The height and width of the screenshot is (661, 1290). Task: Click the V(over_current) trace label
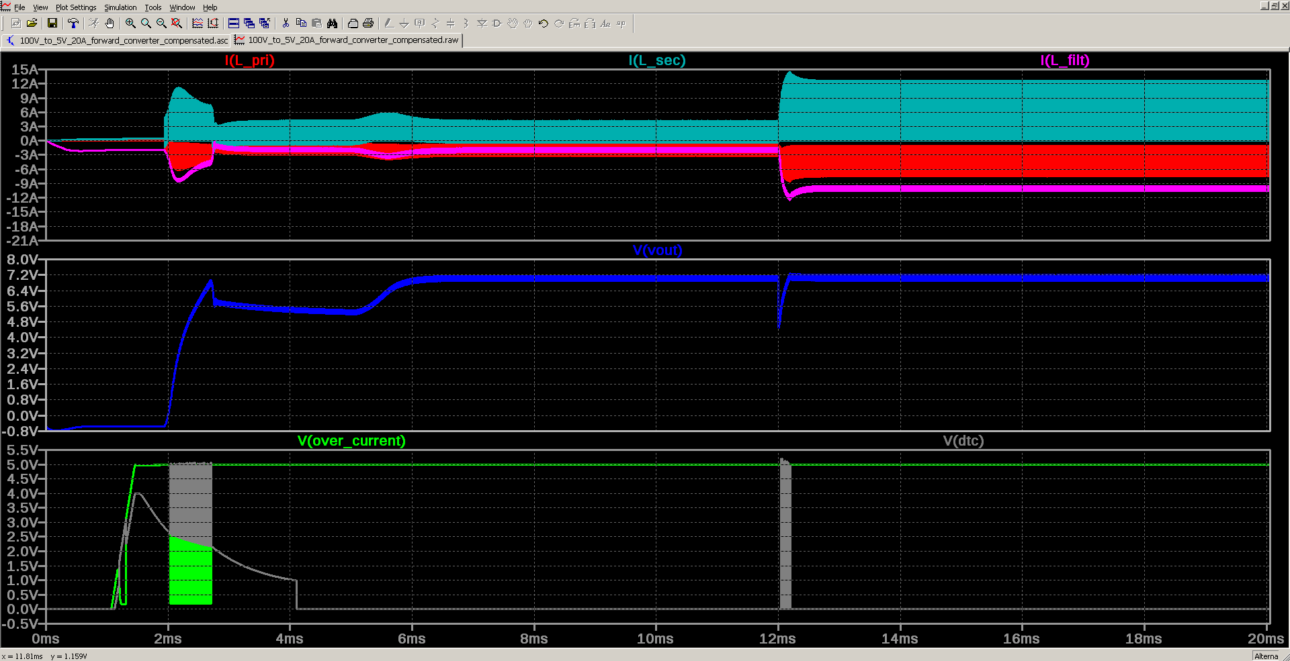(351, 441)
